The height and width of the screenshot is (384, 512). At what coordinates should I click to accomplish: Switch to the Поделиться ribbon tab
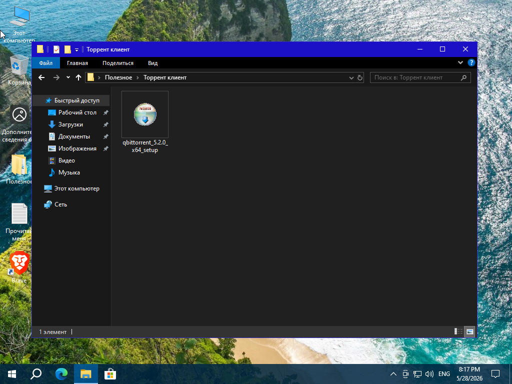click(118, 63)
